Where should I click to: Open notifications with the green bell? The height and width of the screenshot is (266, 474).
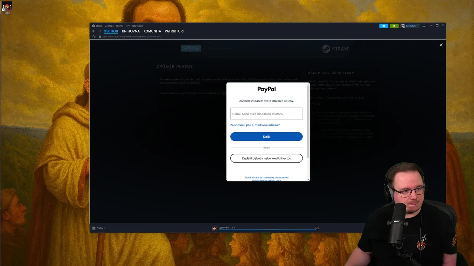(x=394, y=26)
